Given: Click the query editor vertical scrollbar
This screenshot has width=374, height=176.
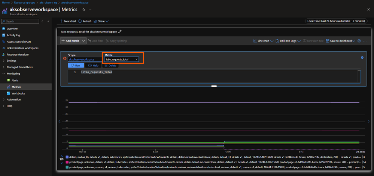Looking at the screenshot, I should (x=359, y=76).
